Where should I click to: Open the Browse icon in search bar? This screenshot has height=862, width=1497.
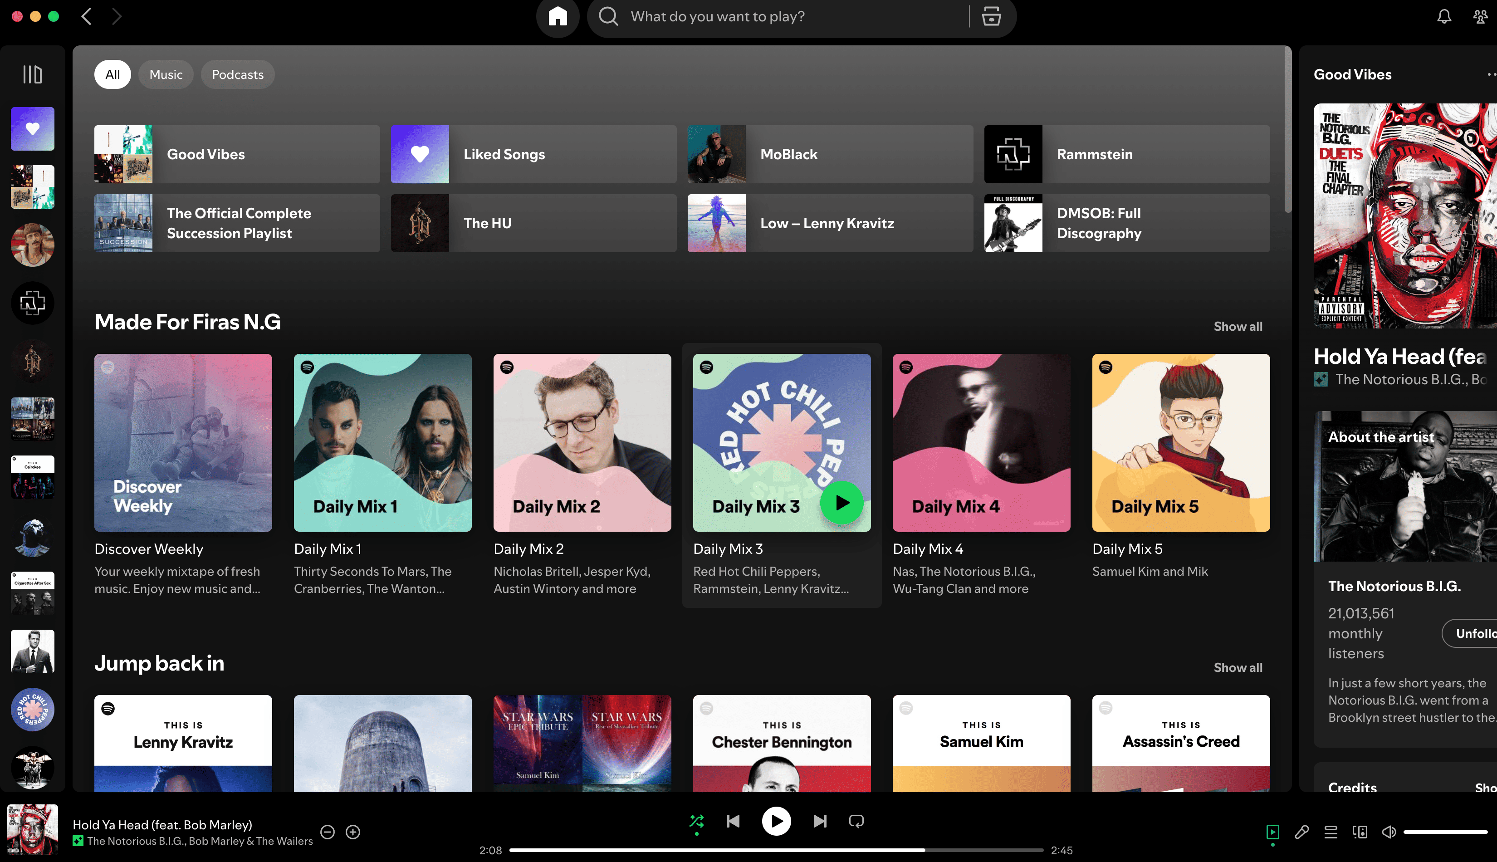tap(991, 17)
